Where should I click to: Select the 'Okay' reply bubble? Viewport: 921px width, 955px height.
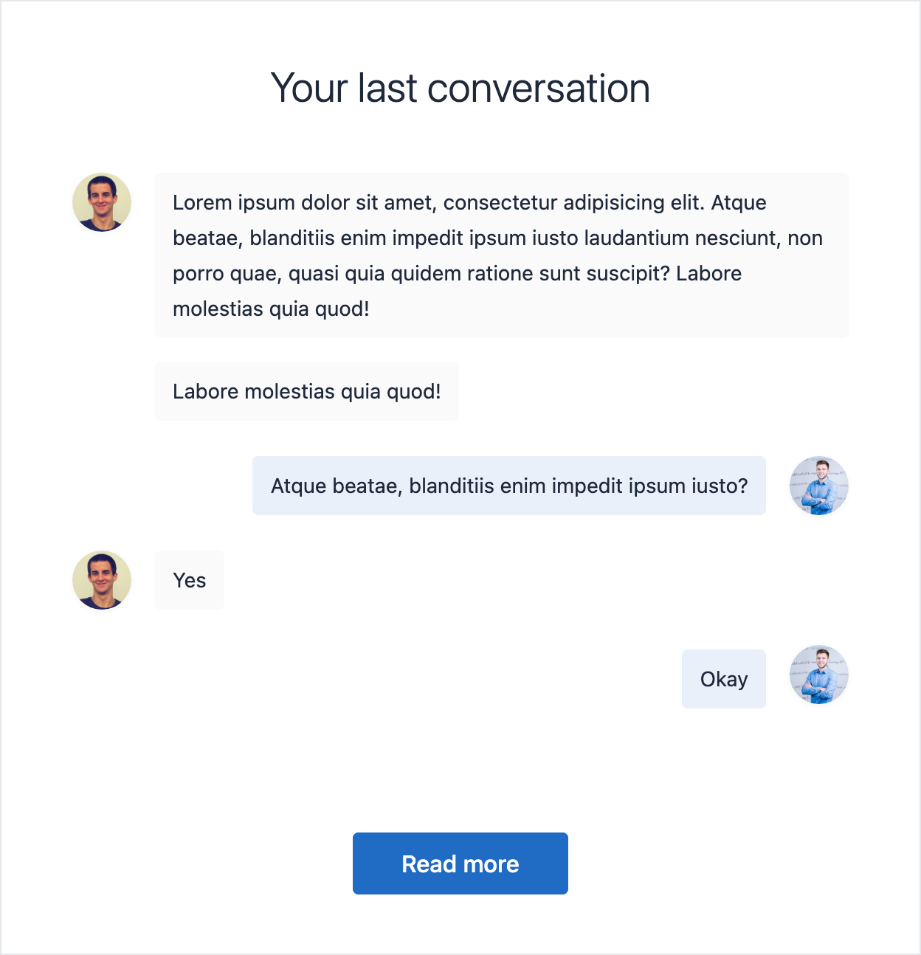723,678
